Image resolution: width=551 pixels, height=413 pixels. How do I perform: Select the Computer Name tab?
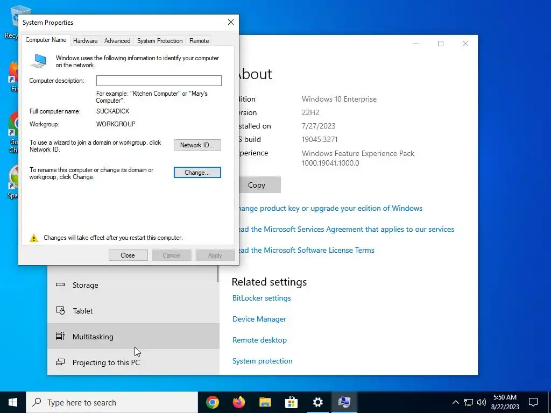pos(46,40)
